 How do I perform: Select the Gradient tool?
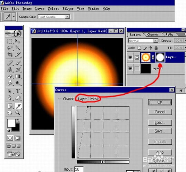[18, 76]
